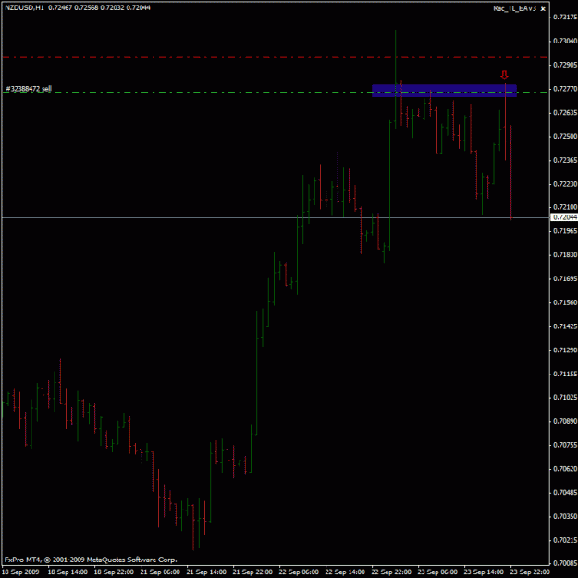This screenshot has width=578, height=578.
Task: Click the 22 Sep 06:00 time label
Action: point(299,572)
